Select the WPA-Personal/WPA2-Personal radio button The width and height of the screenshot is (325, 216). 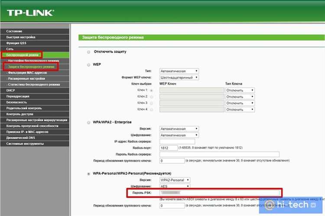pos(88,173)
